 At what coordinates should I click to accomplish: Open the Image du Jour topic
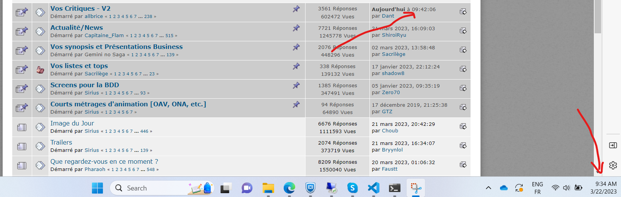[72, 123]
